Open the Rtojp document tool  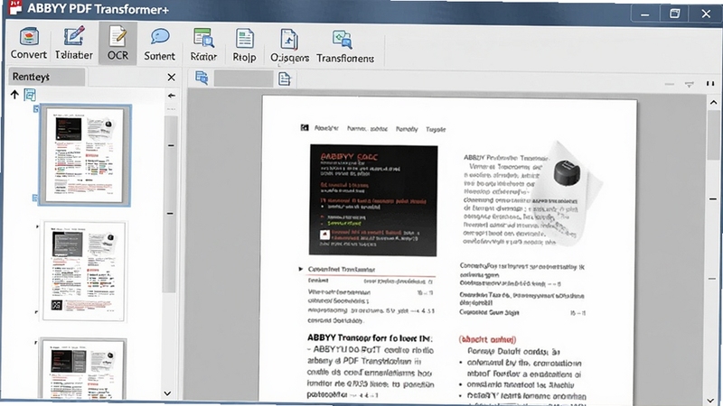pos(244,44)
